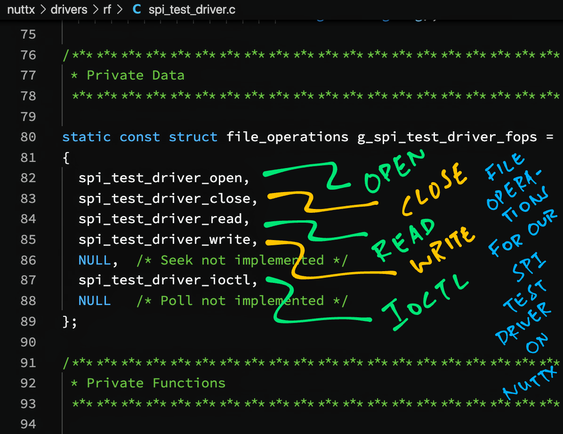Click NULL on the Poll not implemented line
Image resolution: width=563 pixels, height=434 pixels.
(95, 301)
